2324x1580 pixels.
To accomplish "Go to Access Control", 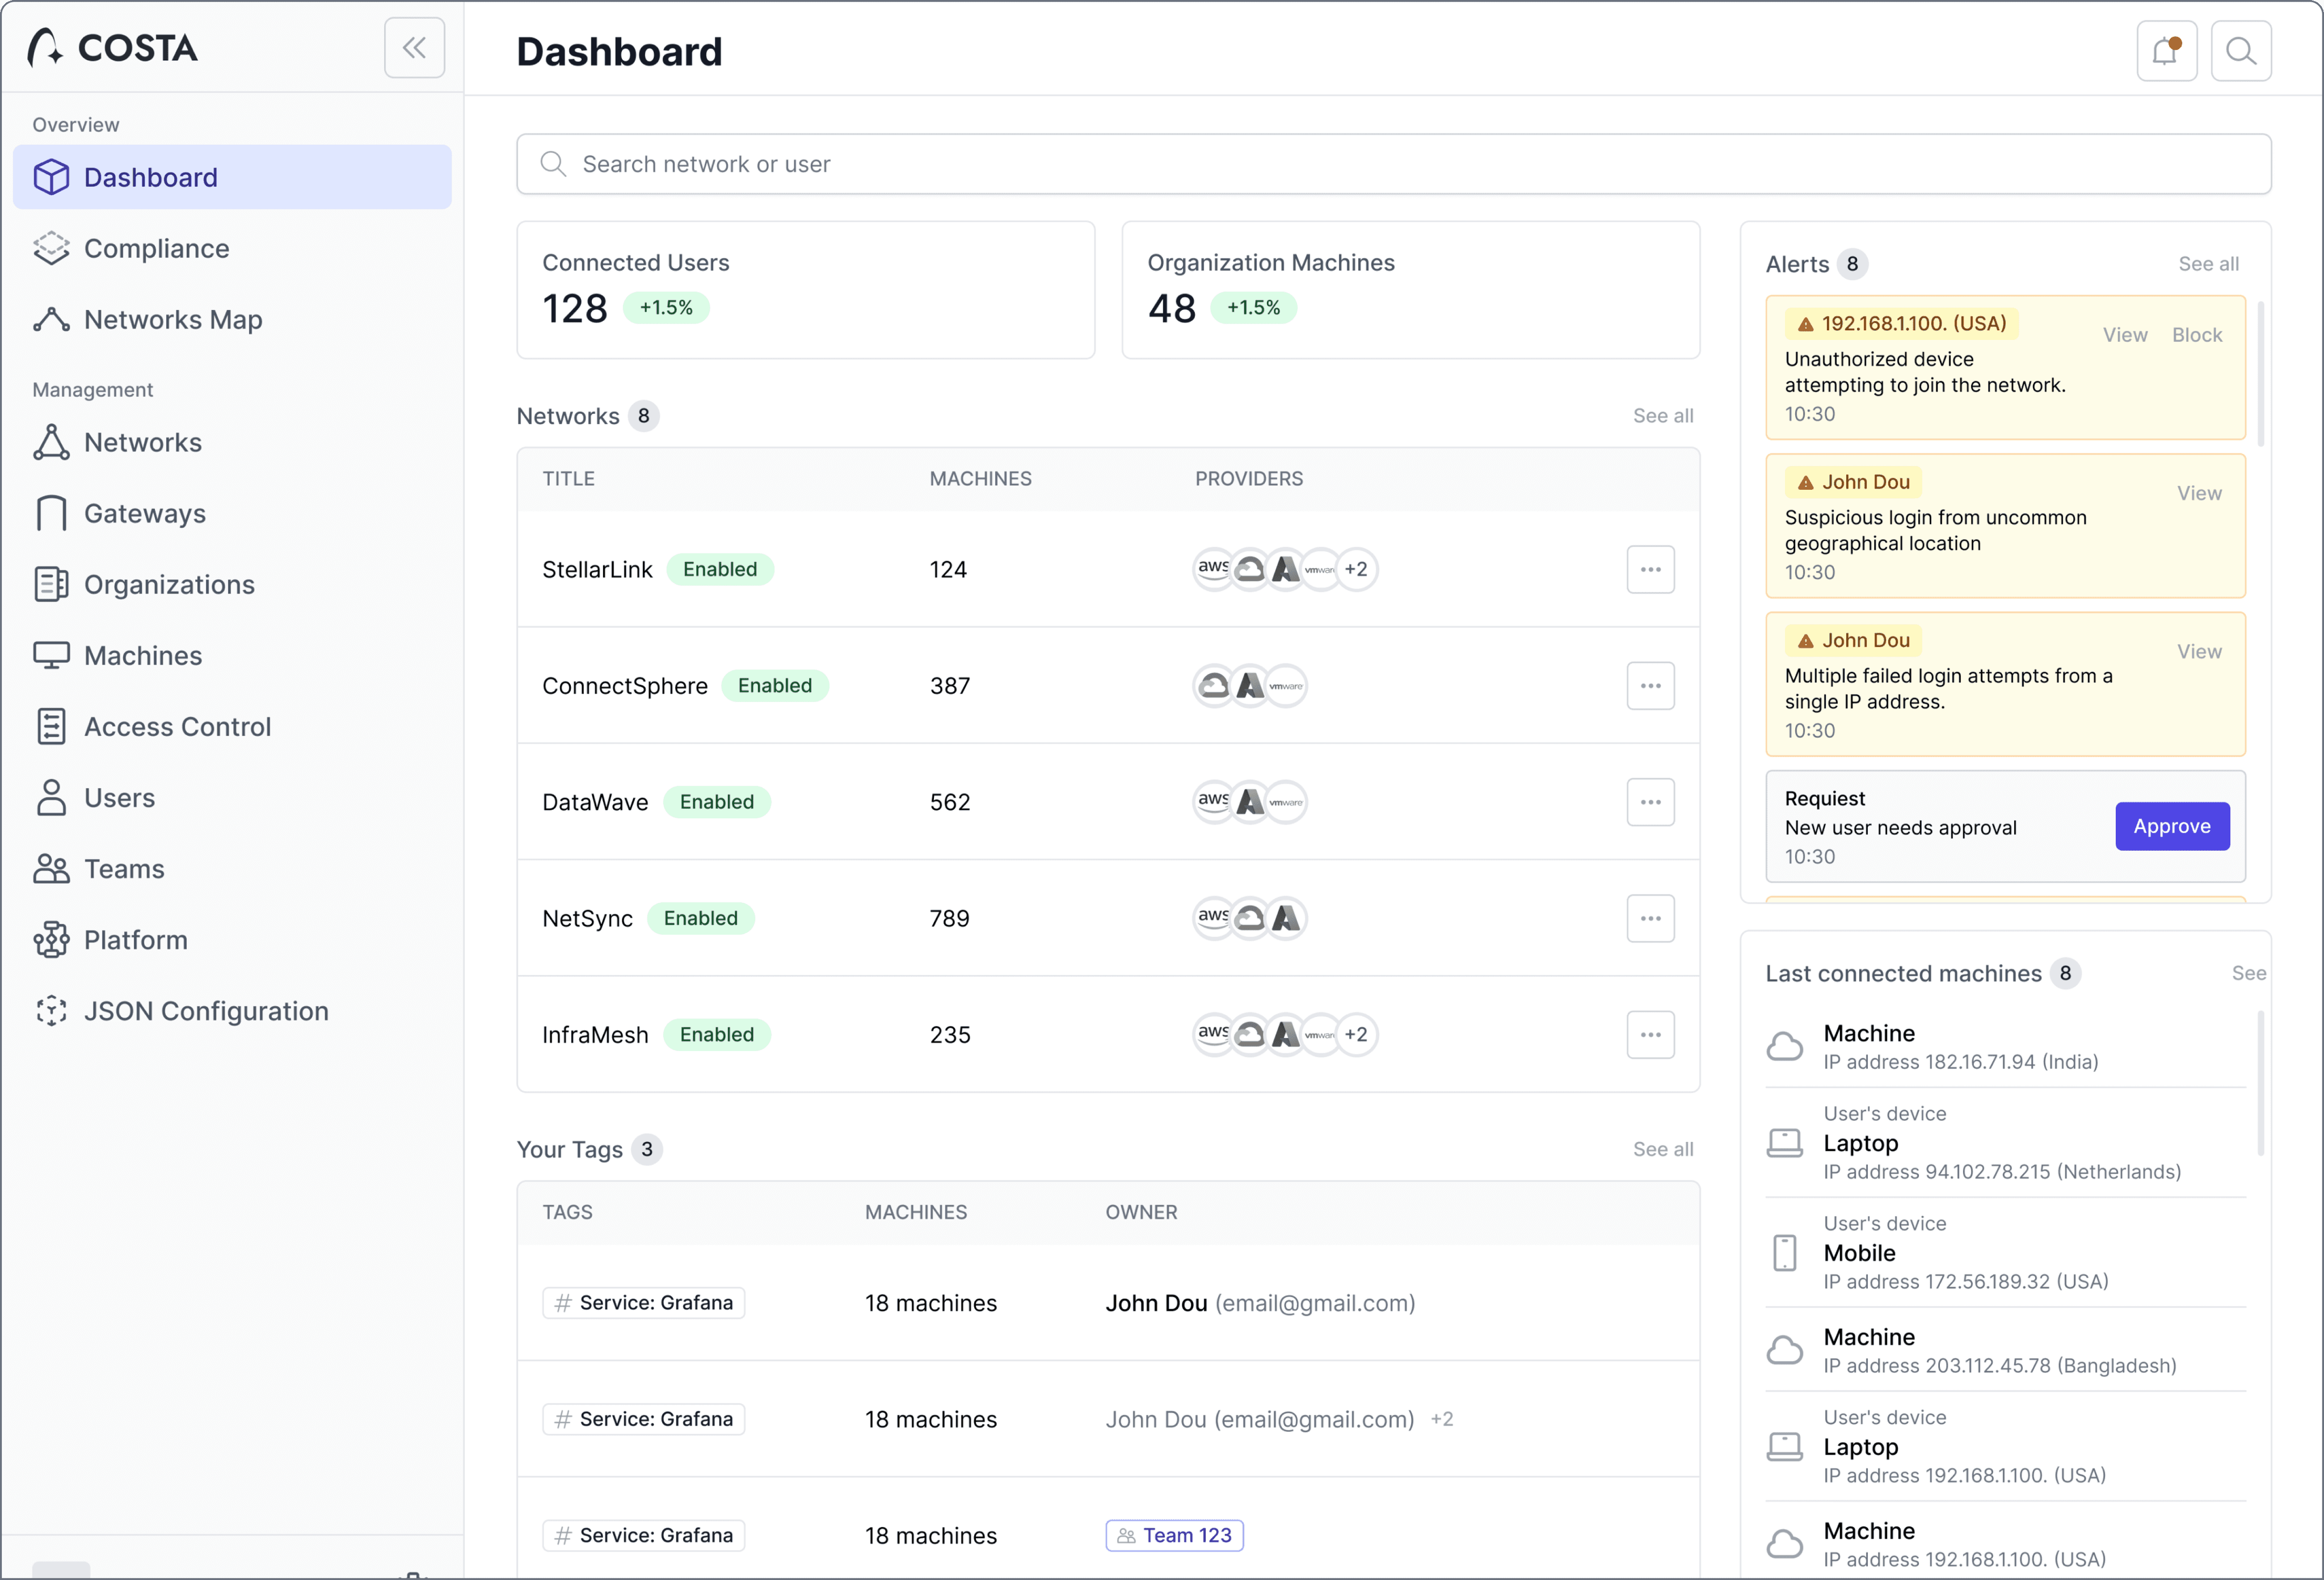I will coord(232,726).
